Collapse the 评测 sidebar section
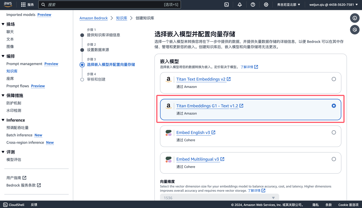Viewport: 362px width, 208px height. [x=3, y=152]
